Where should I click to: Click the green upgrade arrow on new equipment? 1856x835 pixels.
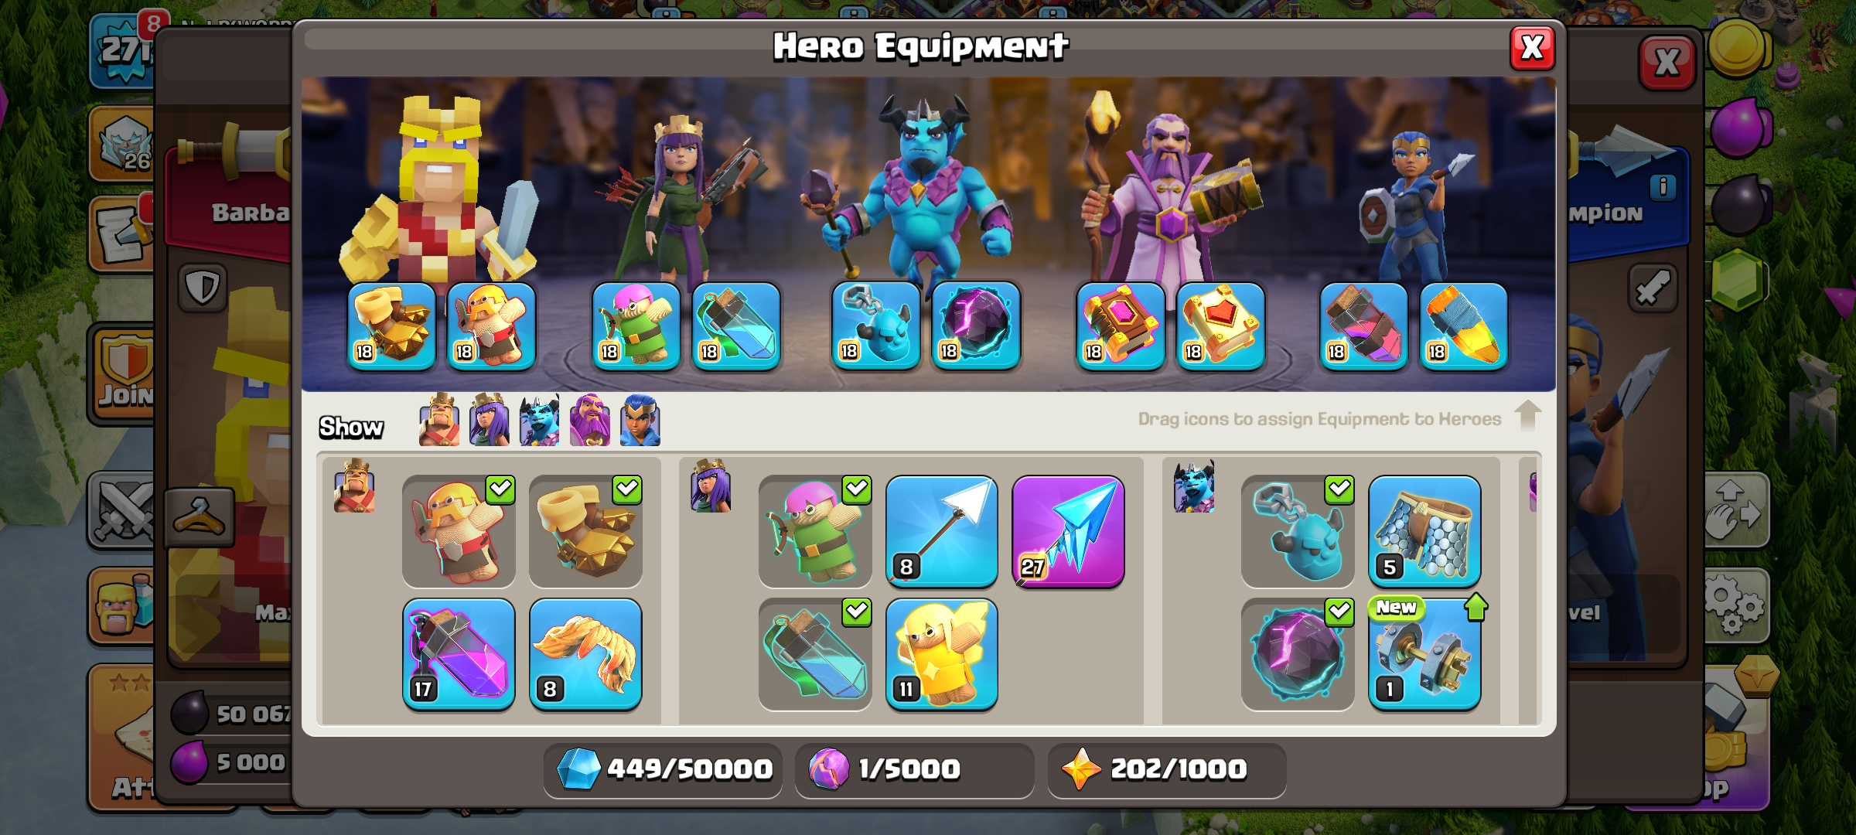coord(1476,607)
